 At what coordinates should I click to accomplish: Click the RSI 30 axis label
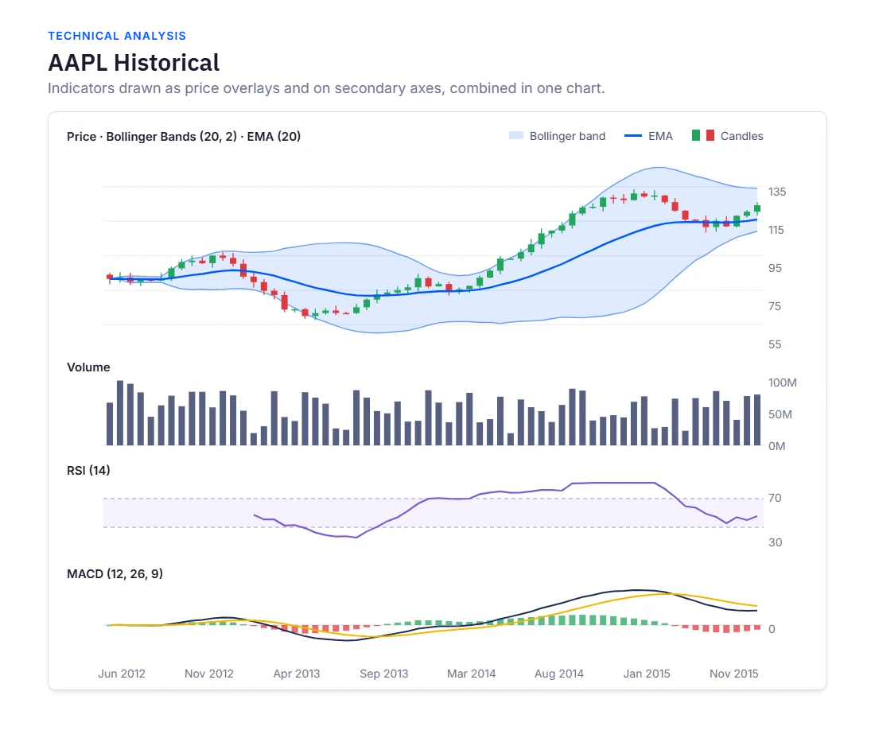775,542
